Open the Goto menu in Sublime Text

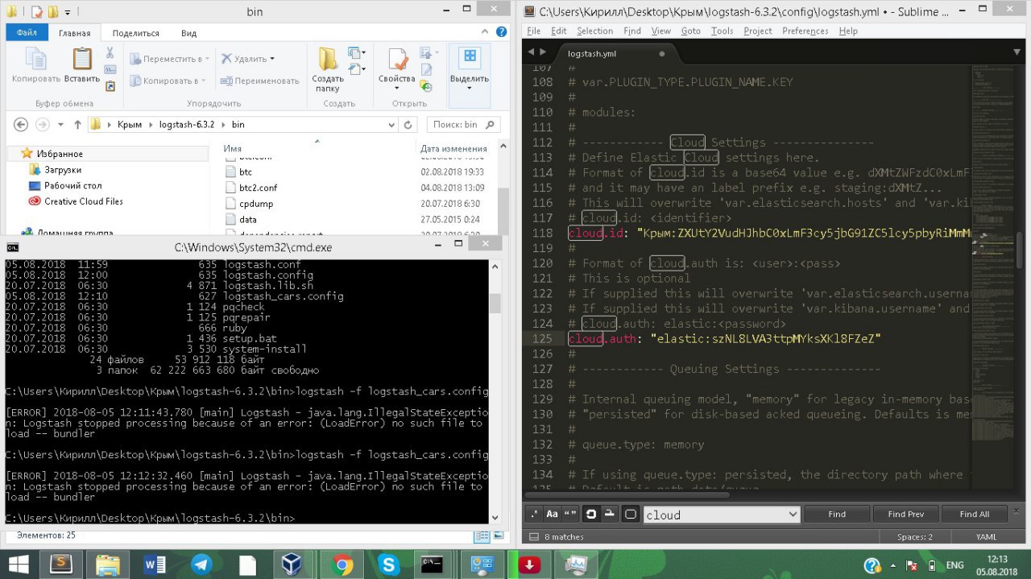pos(690,31)
